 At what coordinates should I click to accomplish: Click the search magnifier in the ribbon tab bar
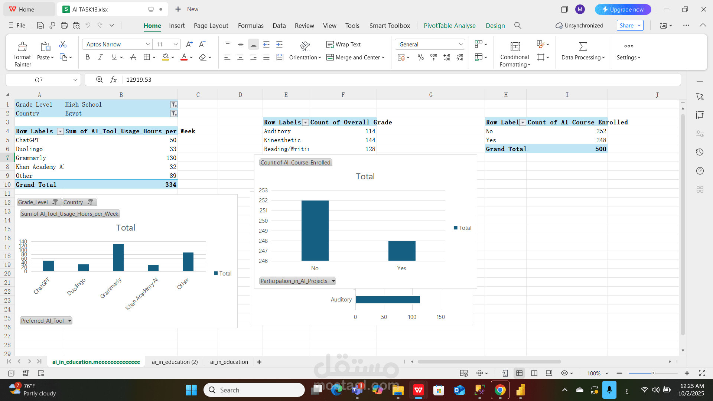pos(518,25)
